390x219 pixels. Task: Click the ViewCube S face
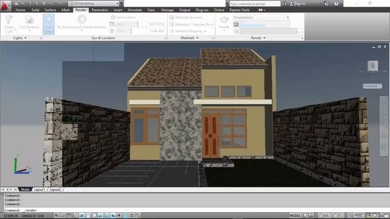pos(372,66)
